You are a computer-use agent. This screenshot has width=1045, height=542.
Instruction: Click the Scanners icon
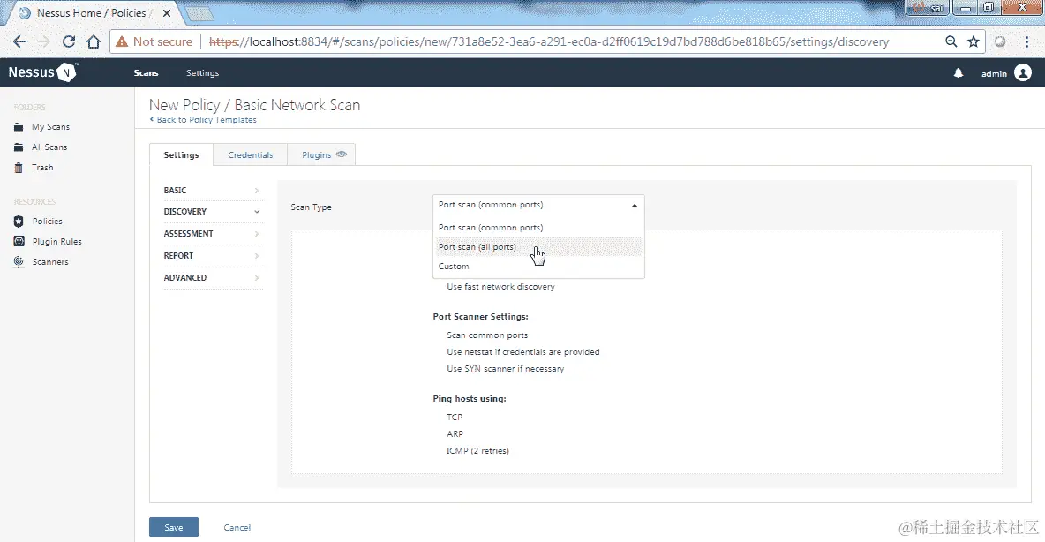pyautogui.click(x=19, y=262)
